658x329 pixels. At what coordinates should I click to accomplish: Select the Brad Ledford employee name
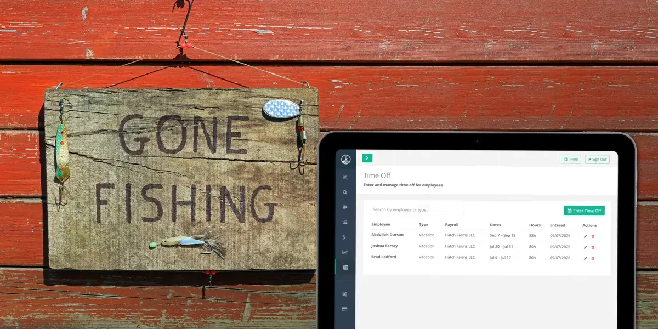[384, 257]
